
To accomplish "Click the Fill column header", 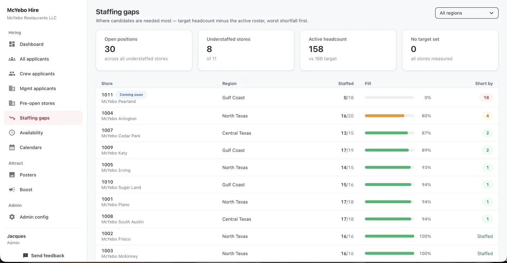I will (x=368, y=84).
